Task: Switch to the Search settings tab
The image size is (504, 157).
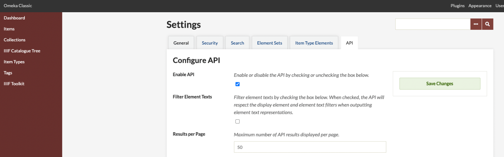Action: 237,43
